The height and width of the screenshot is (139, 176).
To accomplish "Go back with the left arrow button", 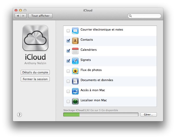I will pyautogui.click(x=18, y=16).
